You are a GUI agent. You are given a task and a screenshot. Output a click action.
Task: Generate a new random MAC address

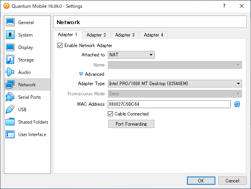pos(237,104)
